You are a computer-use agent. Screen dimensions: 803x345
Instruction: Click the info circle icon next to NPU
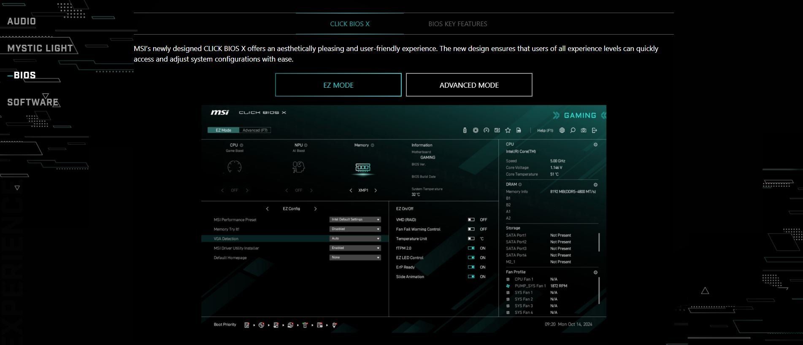(x=306, y=145)
